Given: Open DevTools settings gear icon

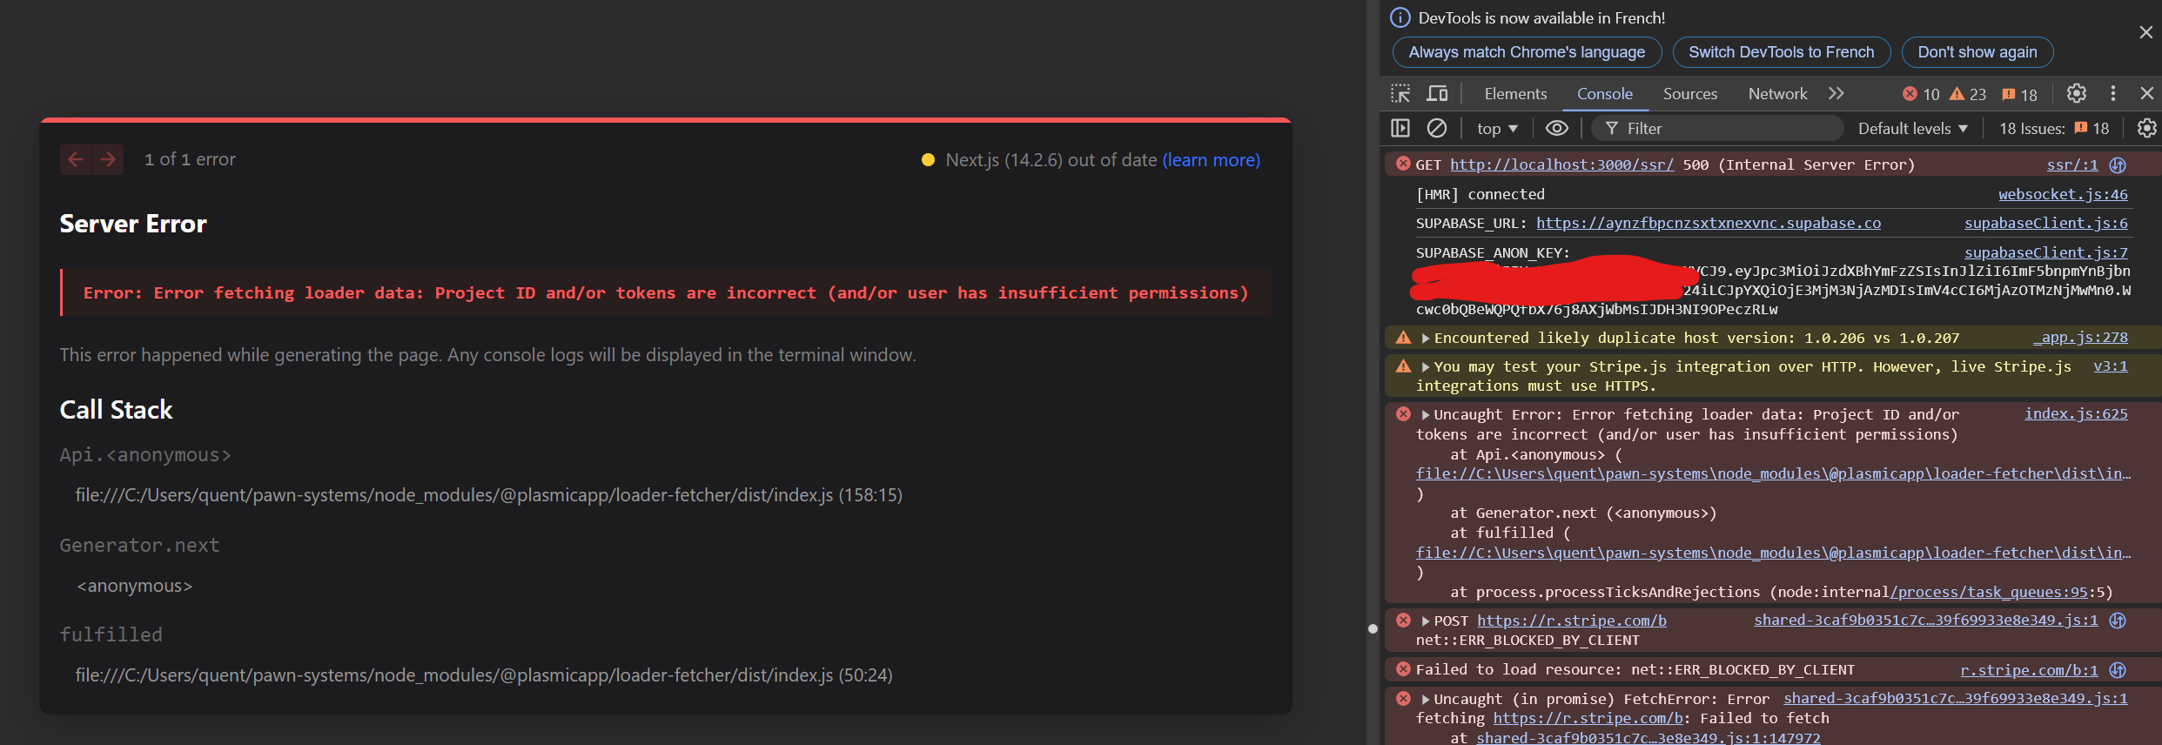Looking at the screenshot, I should point(2077,94).
